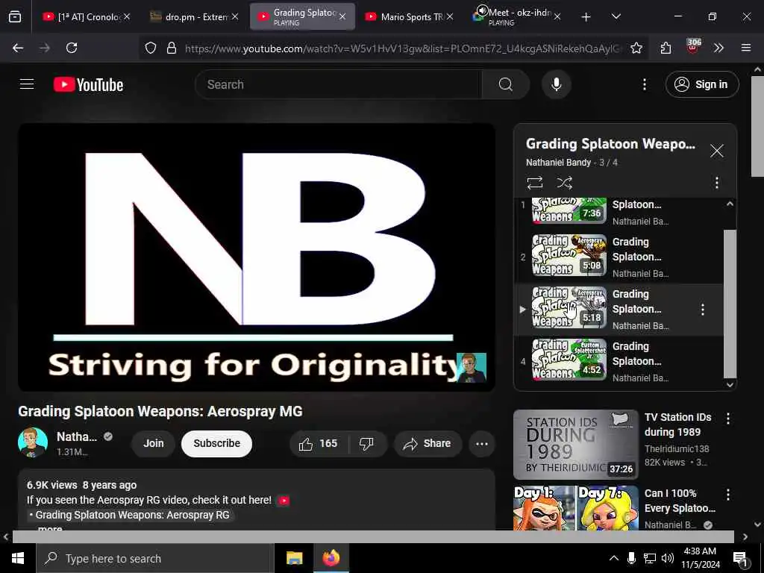
Task: Like this video
Action: (x=318, y=443)
